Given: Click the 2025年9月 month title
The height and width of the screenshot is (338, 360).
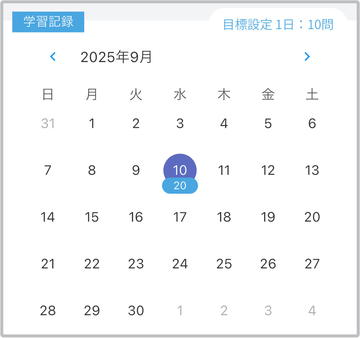Looking at the screenshot, I should click(116, 57).
